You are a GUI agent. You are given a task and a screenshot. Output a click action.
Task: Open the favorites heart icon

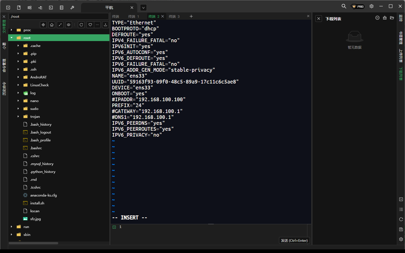[x=90, y=25]
